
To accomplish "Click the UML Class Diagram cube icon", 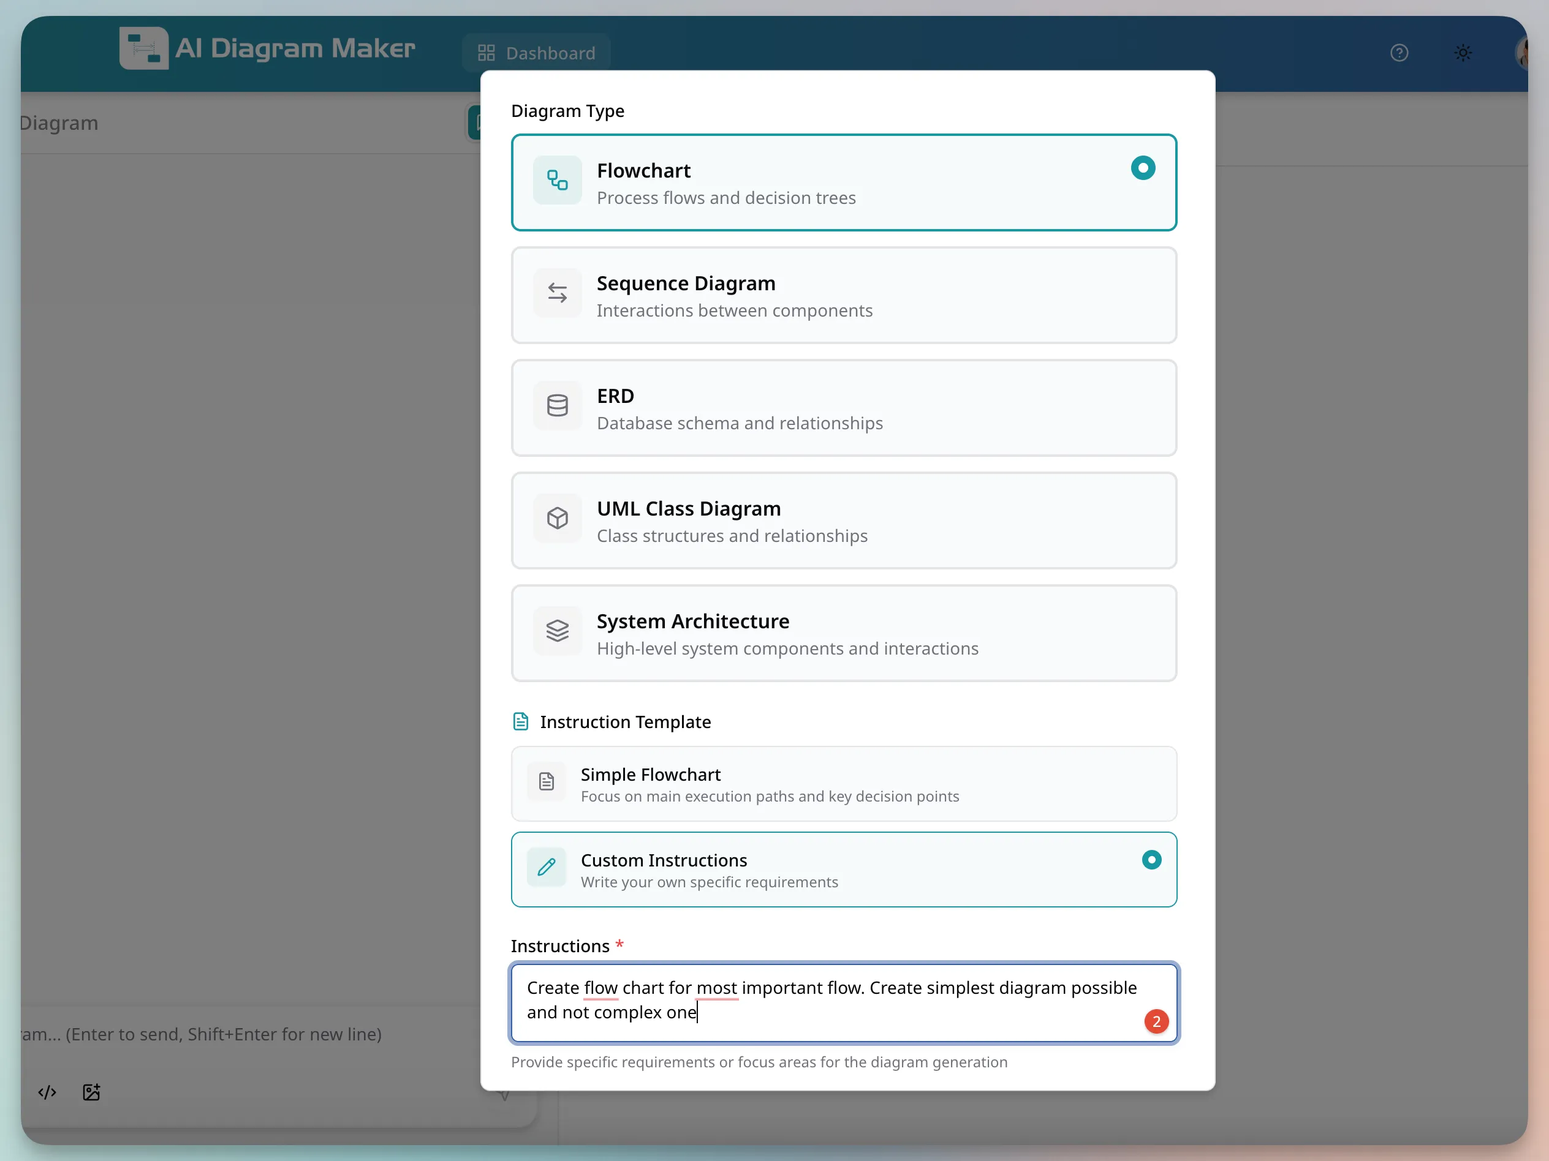I will [x=557, y=518].
